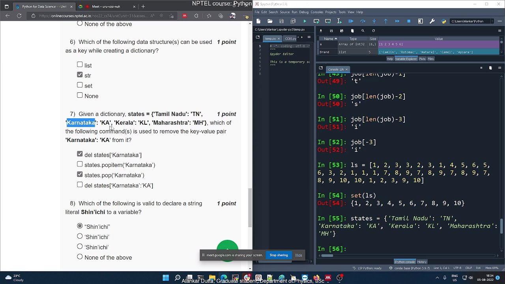Click New file icon in Spyder toolbar
This screenshot has height=284, width=505.
(x=258, y=21)
